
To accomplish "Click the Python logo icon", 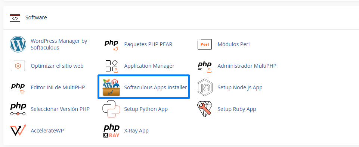I will (111, 109).
